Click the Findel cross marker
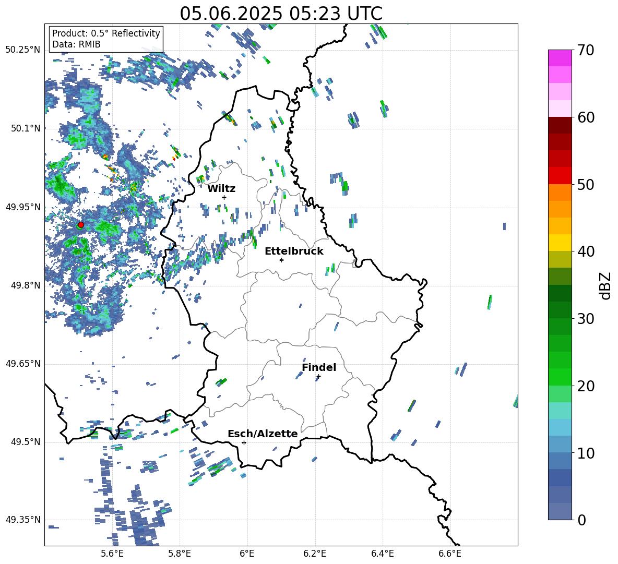The width and height of the screenshot is (618, 564). click(x=318, y=377)
